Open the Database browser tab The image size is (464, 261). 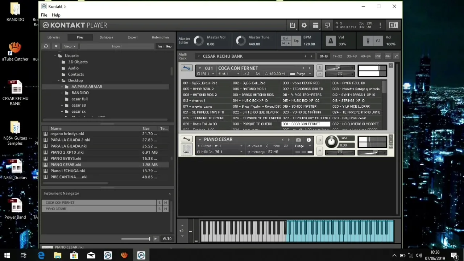(x=106, y=37)
